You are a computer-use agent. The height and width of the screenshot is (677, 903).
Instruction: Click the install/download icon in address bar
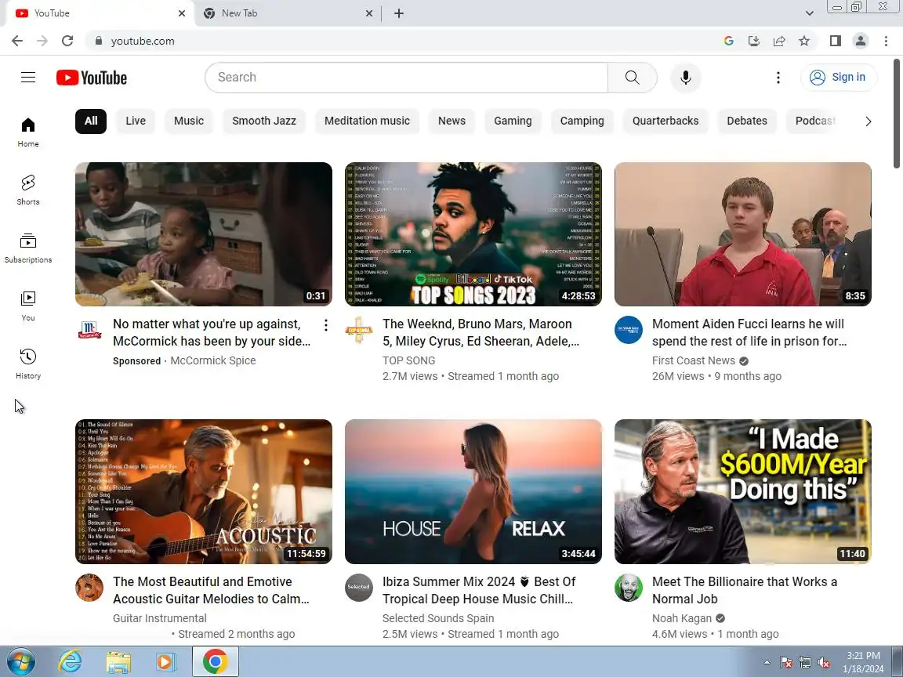pos(754,41)
